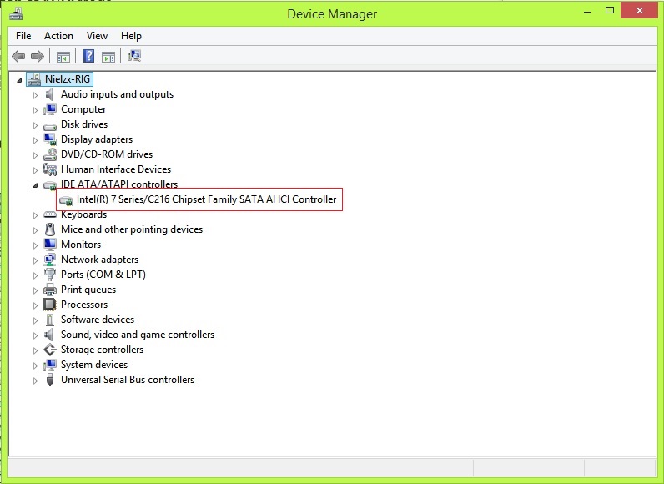The image size is (664, 484).
Task: Collapse IDE ATA/ATAPI controllers arrow
Action: click(x=36, y=185)
